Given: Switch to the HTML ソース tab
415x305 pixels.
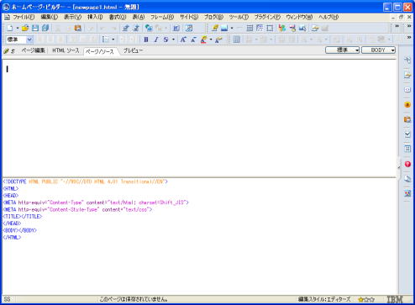Looking at the screenshot, I should 66,50.
